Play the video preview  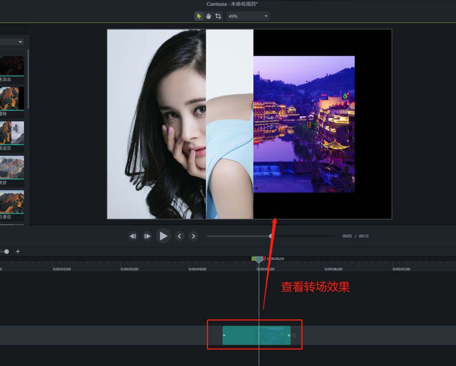click(x=164, y=236)
